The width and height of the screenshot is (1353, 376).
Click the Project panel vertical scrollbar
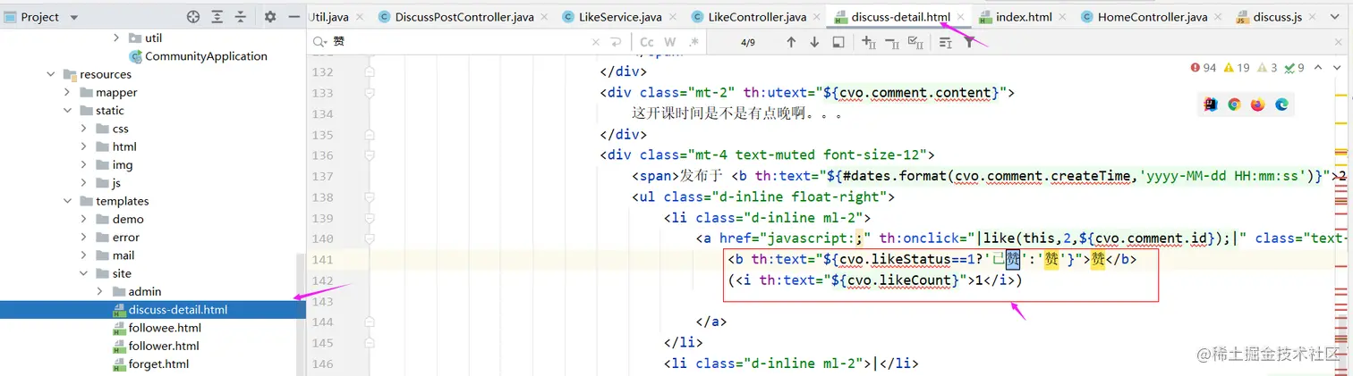tap(300, 313)
